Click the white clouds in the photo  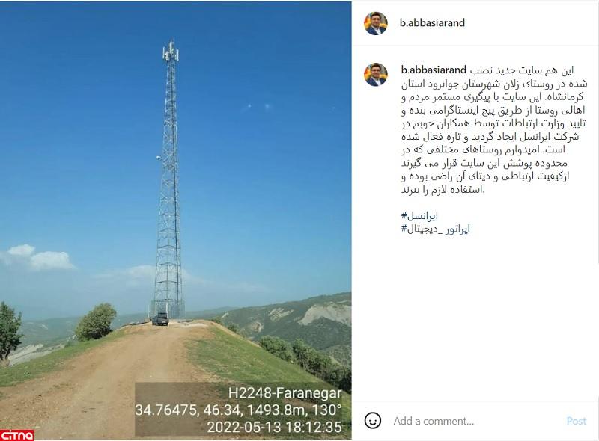tap(37, 257)
